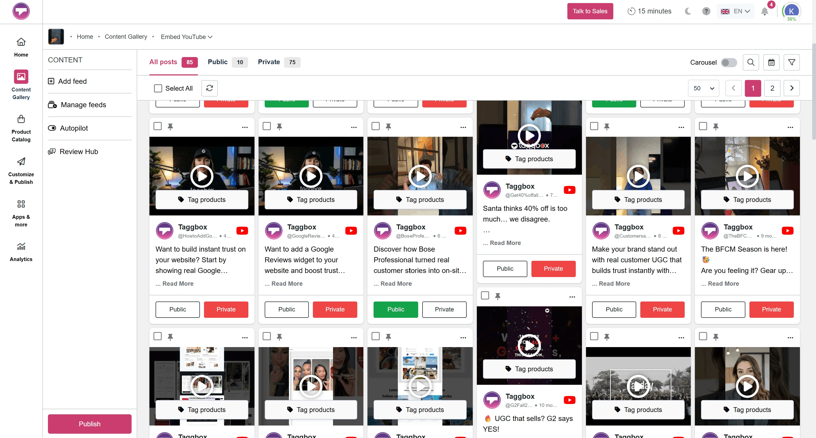Select the Customersa post checkbox
Image resolution: width=816 pixels, height=438 pixels.
[x=594, y=126]
